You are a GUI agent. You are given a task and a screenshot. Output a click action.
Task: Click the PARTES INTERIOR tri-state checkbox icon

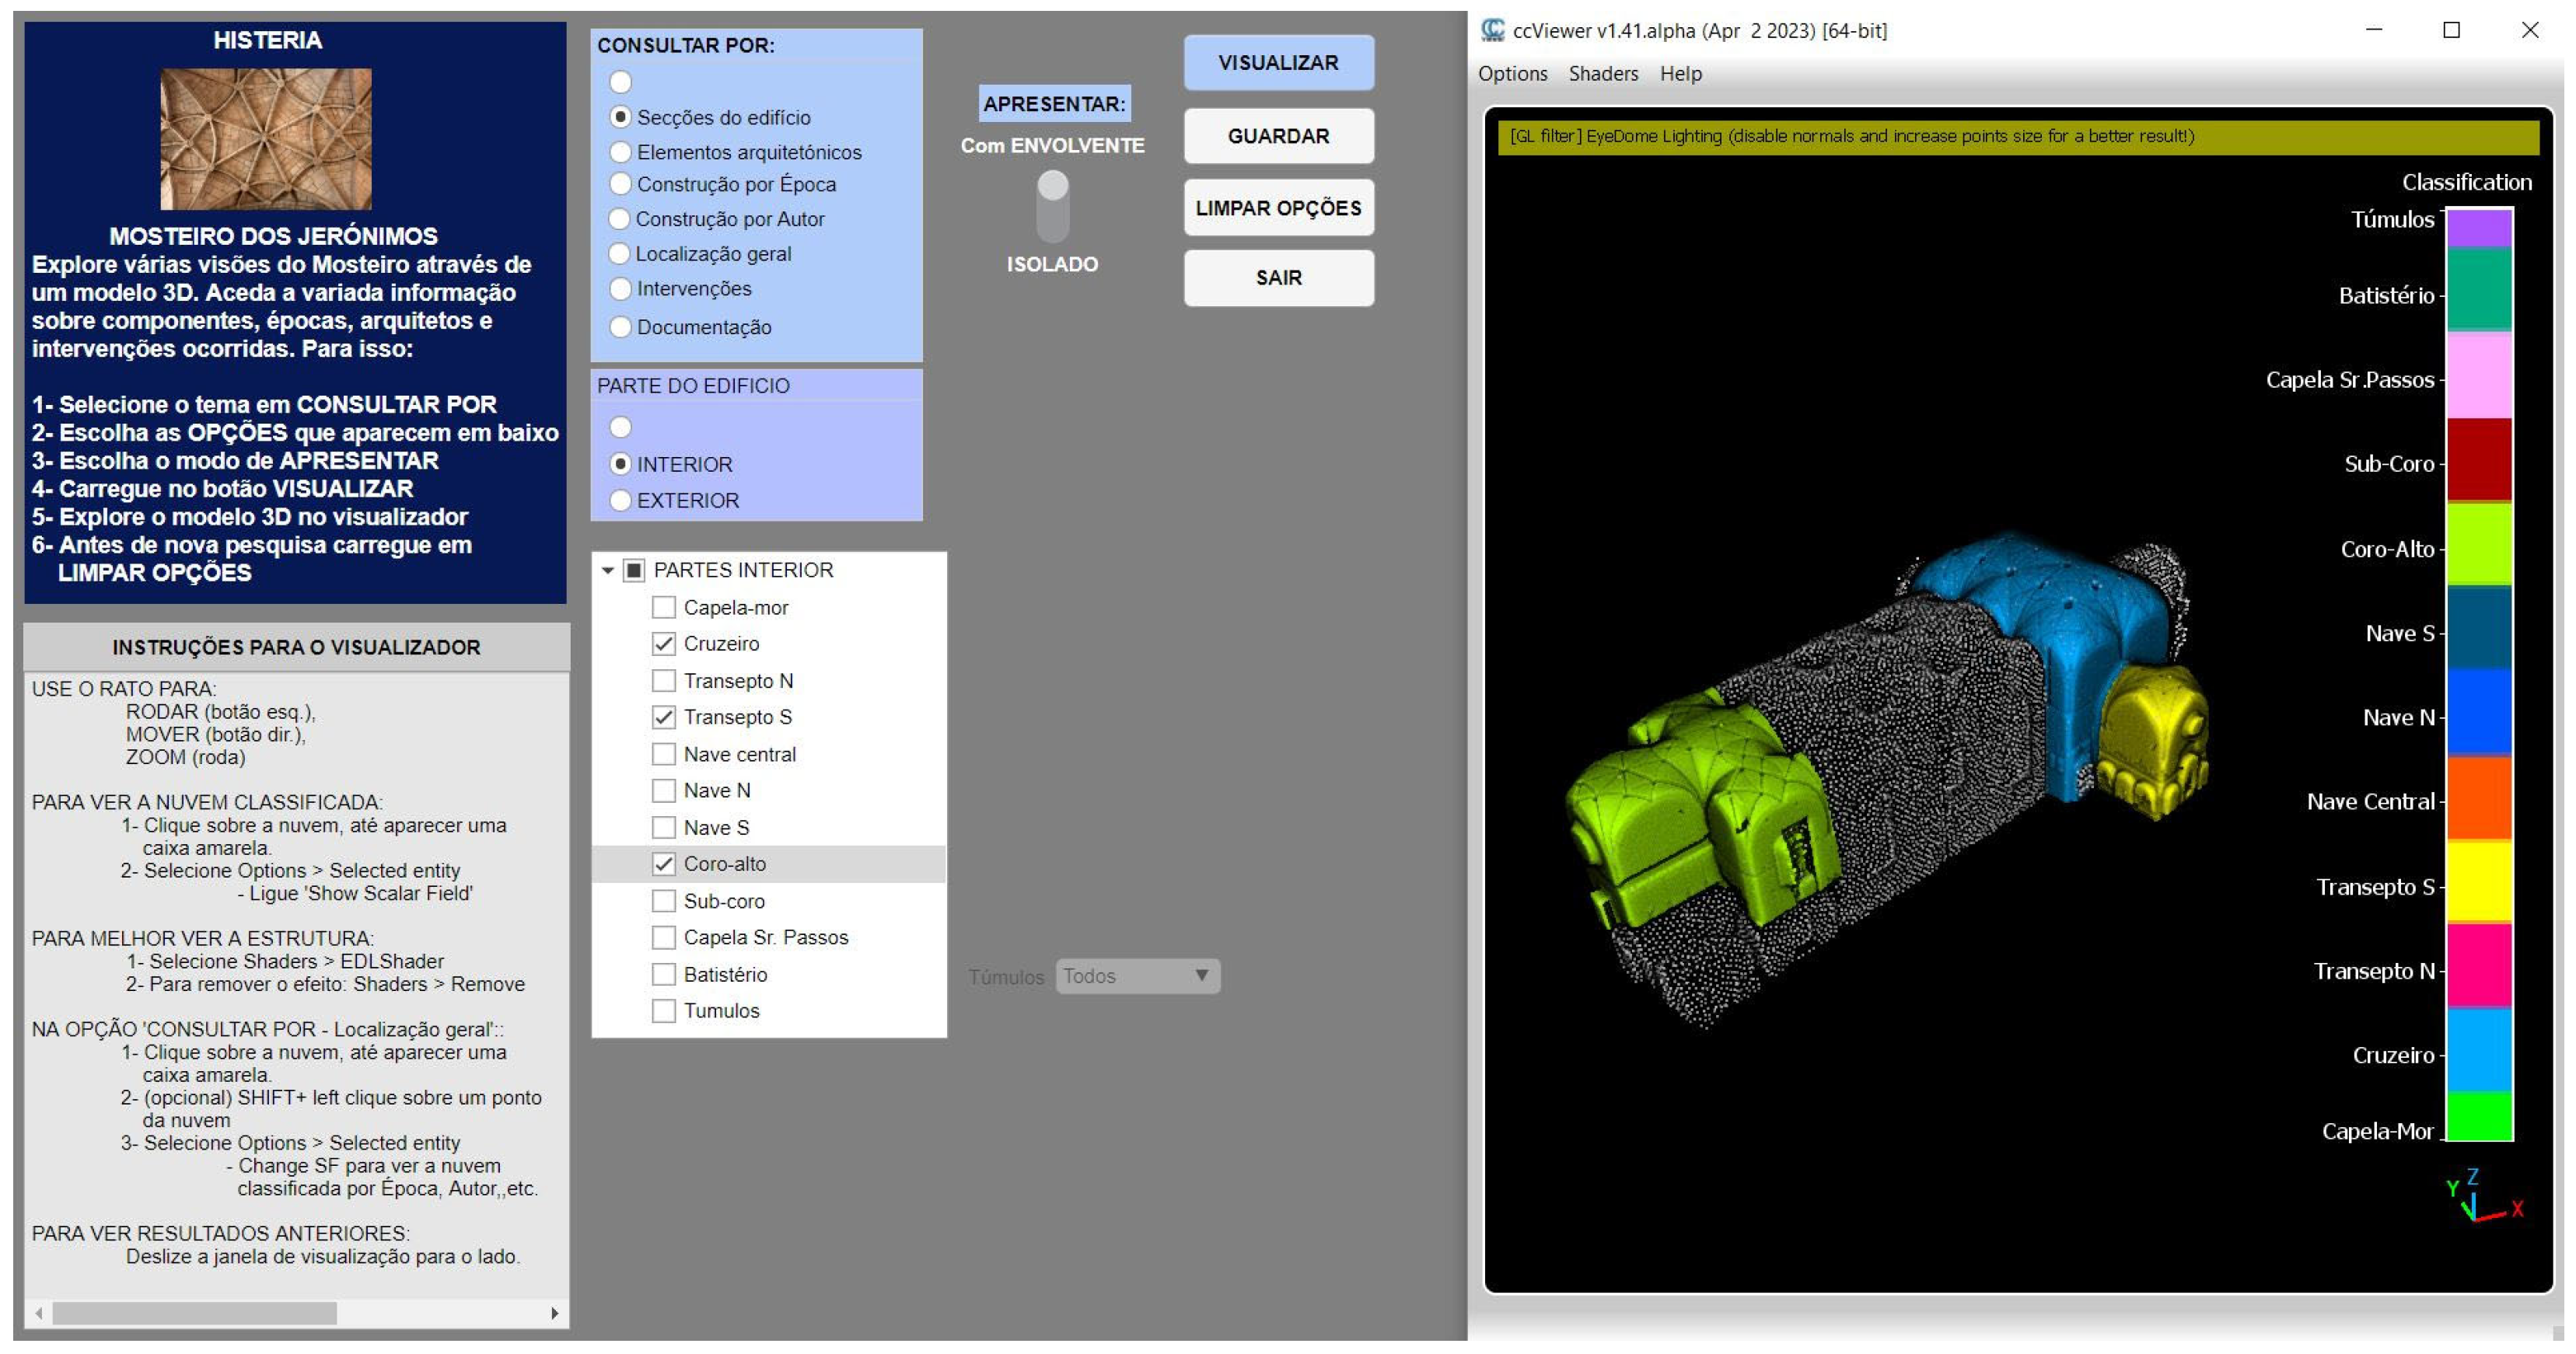point(634,570)
